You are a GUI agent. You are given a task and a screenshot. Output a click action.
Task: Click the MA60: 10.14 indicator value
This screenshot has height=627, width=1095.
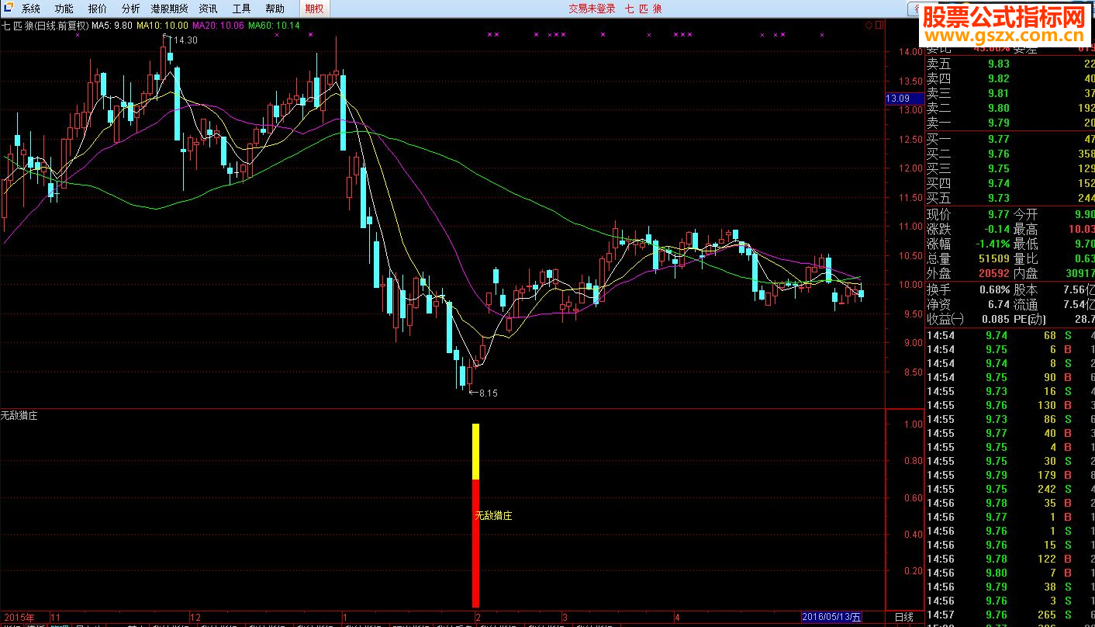[x=274, y=25]
